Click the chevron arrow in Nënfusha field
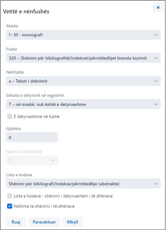166x230 pixels. (x=156, y=81)
